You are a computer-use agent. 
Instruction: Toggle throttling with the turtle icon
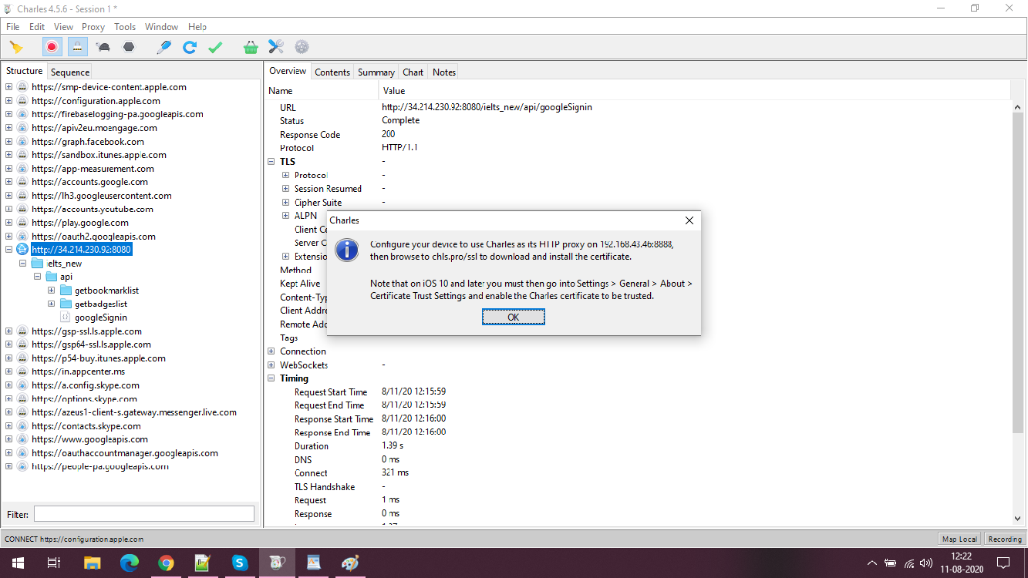(x=103, y=47)
